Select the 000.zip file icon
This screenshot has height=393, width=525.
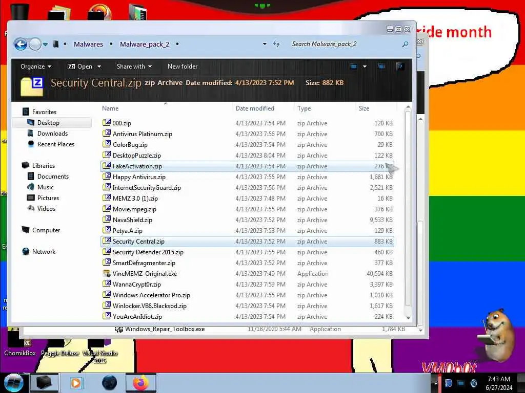click(x=107, y=123)
